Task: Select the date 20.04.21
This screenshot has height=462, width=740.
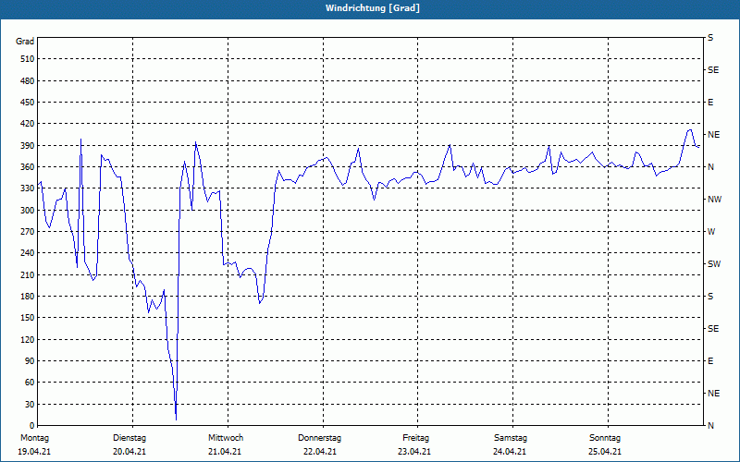Action: (x=129, y=452)
